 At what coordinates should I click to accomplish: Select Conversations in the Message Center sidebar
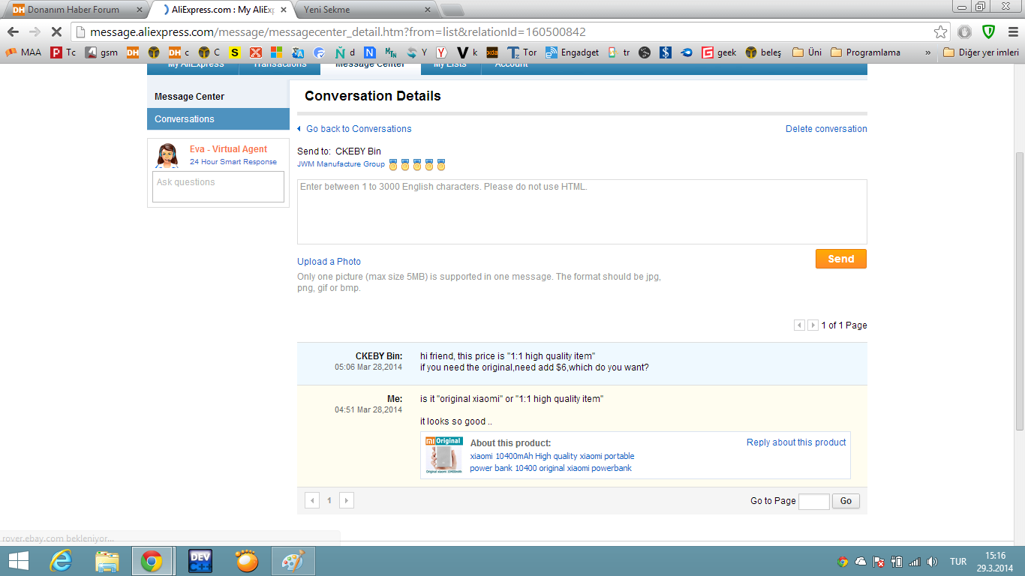click(x=218, y=119)
